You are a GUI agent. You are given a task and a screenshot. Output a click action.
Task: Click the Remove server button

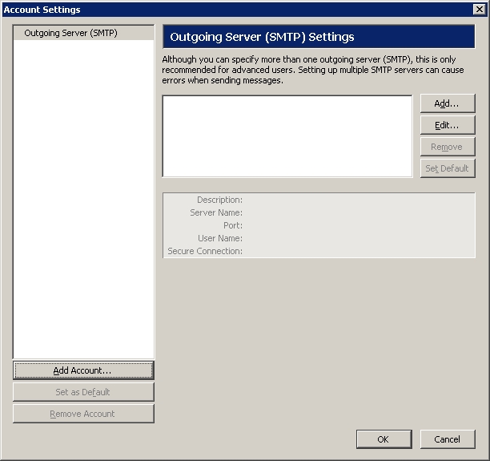click(447, 147)
